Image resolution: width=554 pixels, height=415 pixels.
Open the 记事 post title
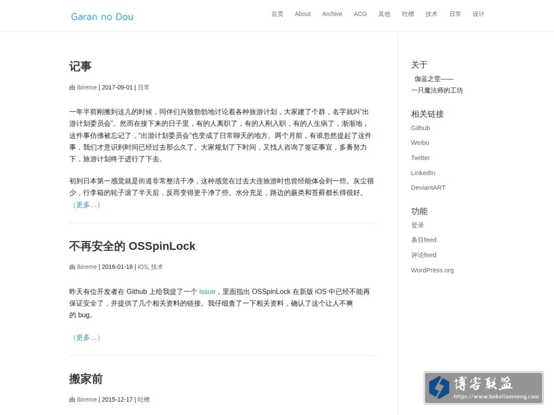point(80,66)
